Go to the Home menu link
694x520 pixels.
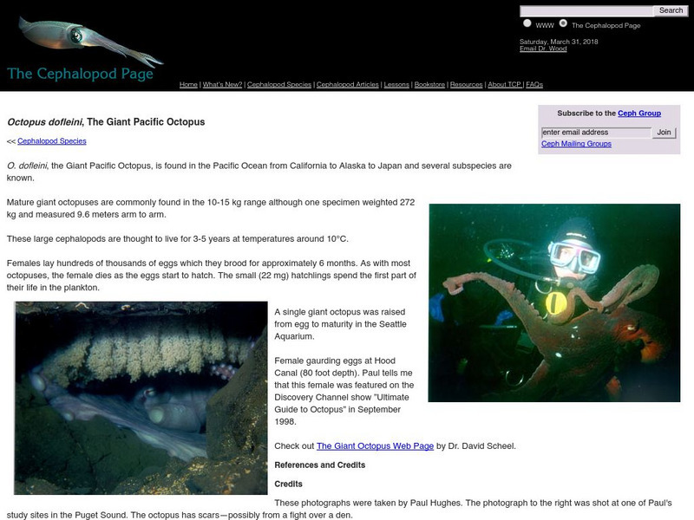click(188, 85)
